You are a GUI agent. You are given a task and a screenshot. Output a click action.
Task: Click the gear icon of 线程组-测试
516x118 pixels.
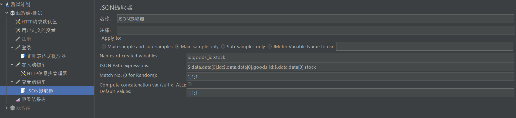coord(12,13)
